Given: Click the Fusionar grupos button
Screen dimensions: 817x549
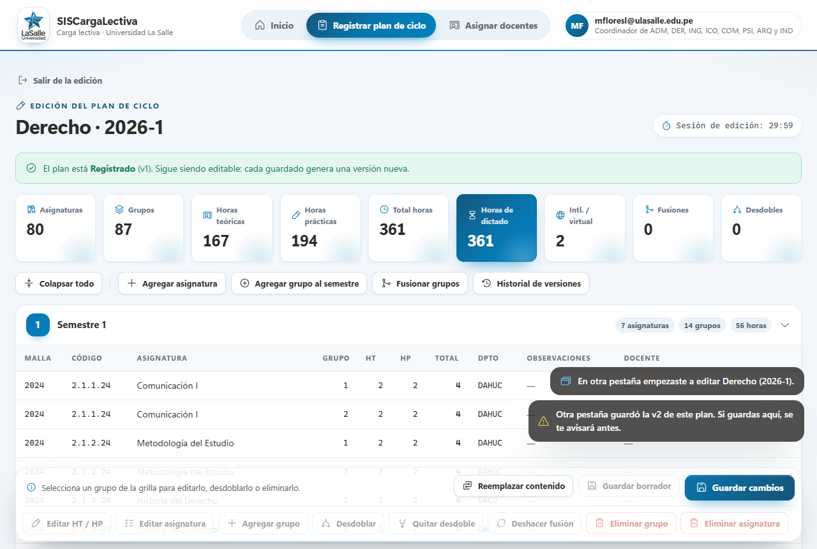Looking at the screenshot, I should coord(420,283).
